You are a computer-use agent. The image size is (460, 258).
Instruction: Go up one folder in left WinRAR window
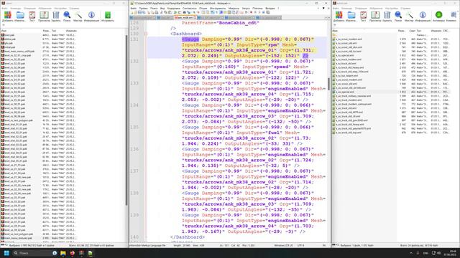(x=3, y=25)
